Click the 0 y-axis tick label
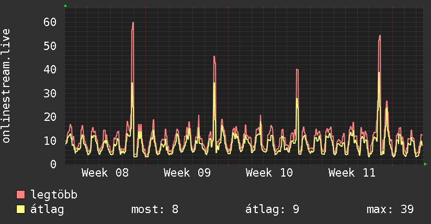Viewport: 431px width, 224px height. [x=53, y=164]
